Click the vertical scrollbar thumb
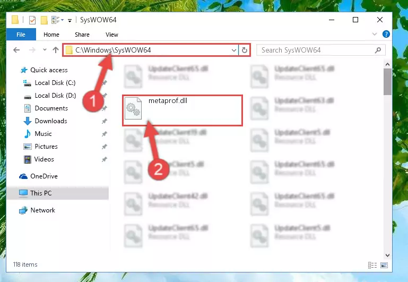 [x=387, y=82]
